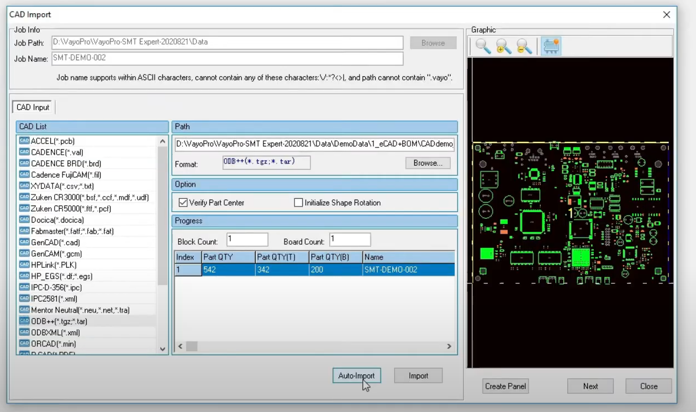
Task: Select the XYDATA(*.csv;*.txt) list entry
Action: point(62,186)
